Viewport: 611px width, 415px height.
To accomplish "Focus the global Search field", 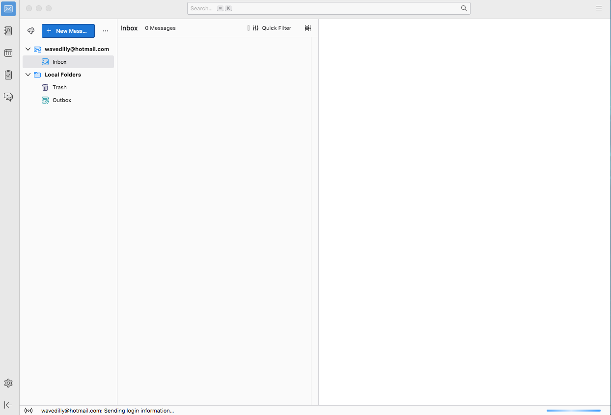I will click(x=329, y=8).
